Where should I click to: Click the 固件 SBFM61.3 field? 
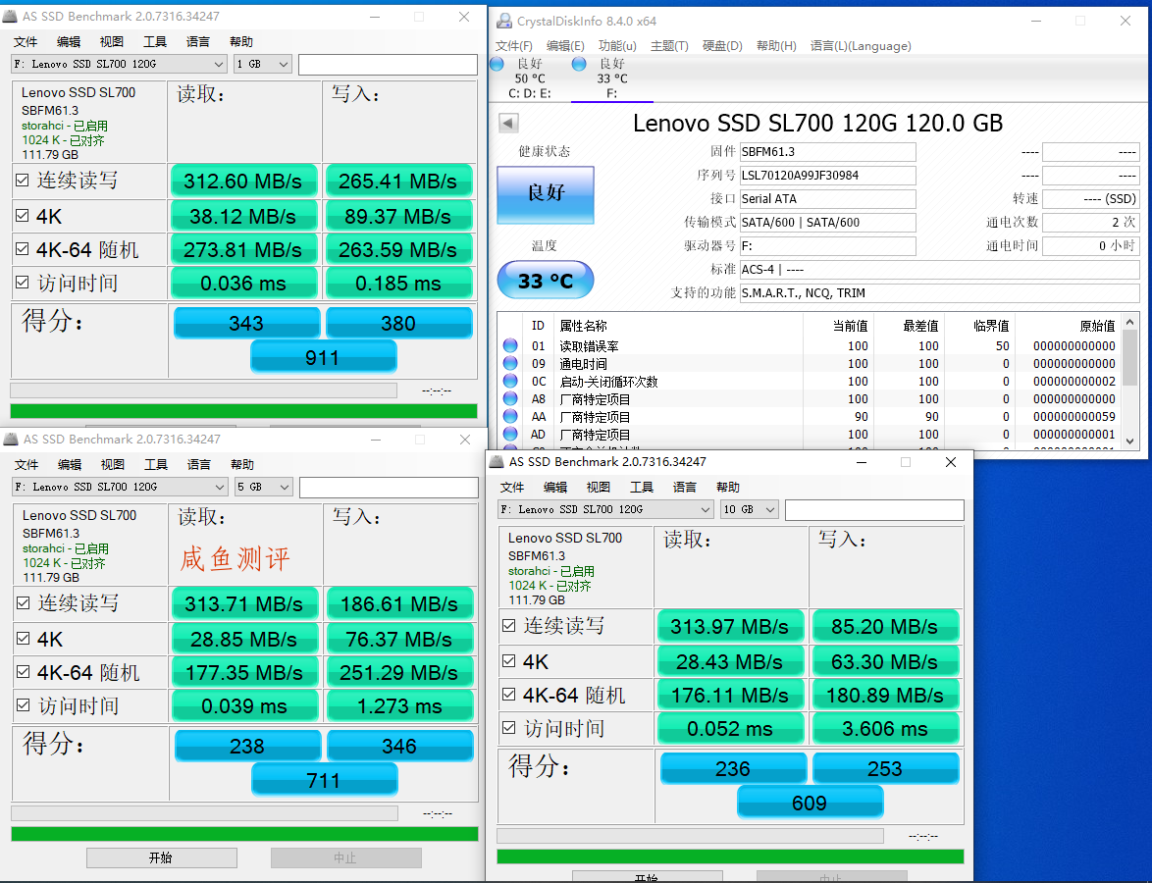tap(827, 151)
